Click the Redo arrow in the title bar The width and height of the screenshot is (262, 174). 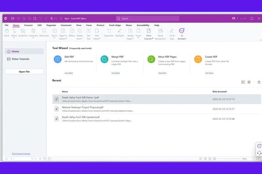46,19
